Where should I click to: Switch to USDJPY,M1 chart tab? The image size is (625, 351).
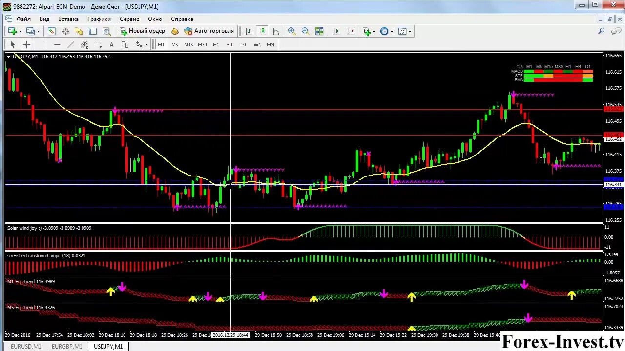[108, 347]
